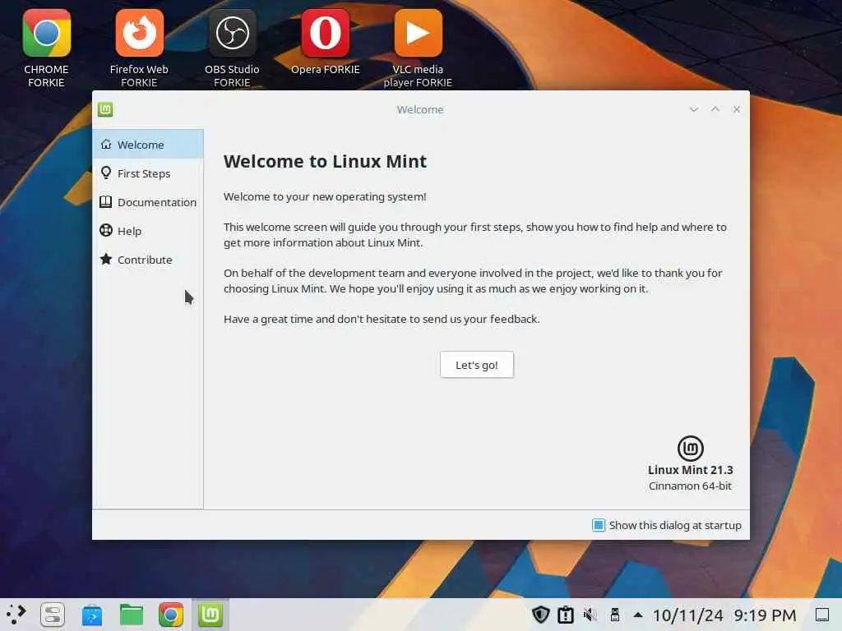842x631 pixels.
Task: Close the Welcome window
Action: pos(737,109)
